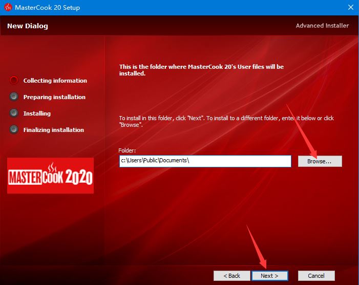
Task: Click Next to continue installation
Action: (x=270, y=276)
